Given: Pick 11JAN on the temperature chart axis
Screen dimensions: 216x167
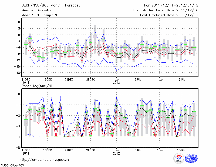Looking at the screenshot, I should 160,79.
